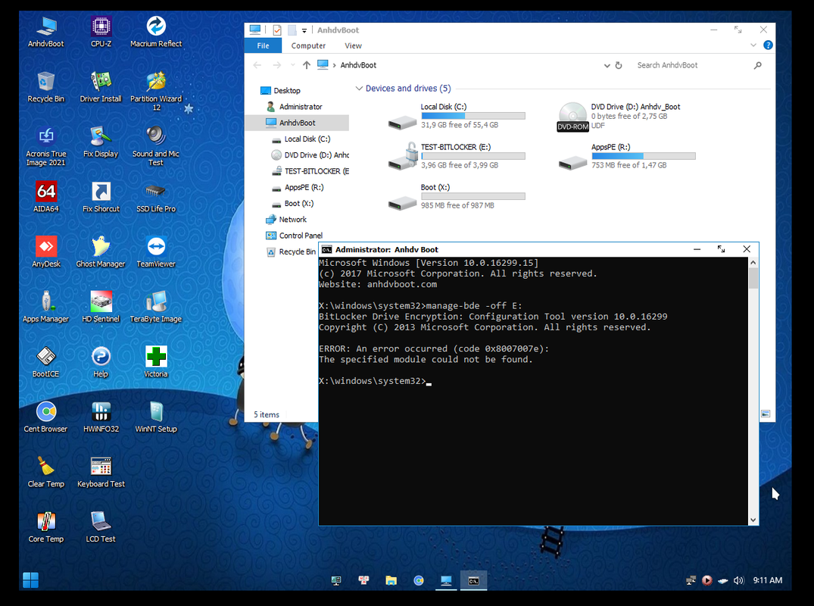Open the Recycle Bin desktop icon

(45, 87)
